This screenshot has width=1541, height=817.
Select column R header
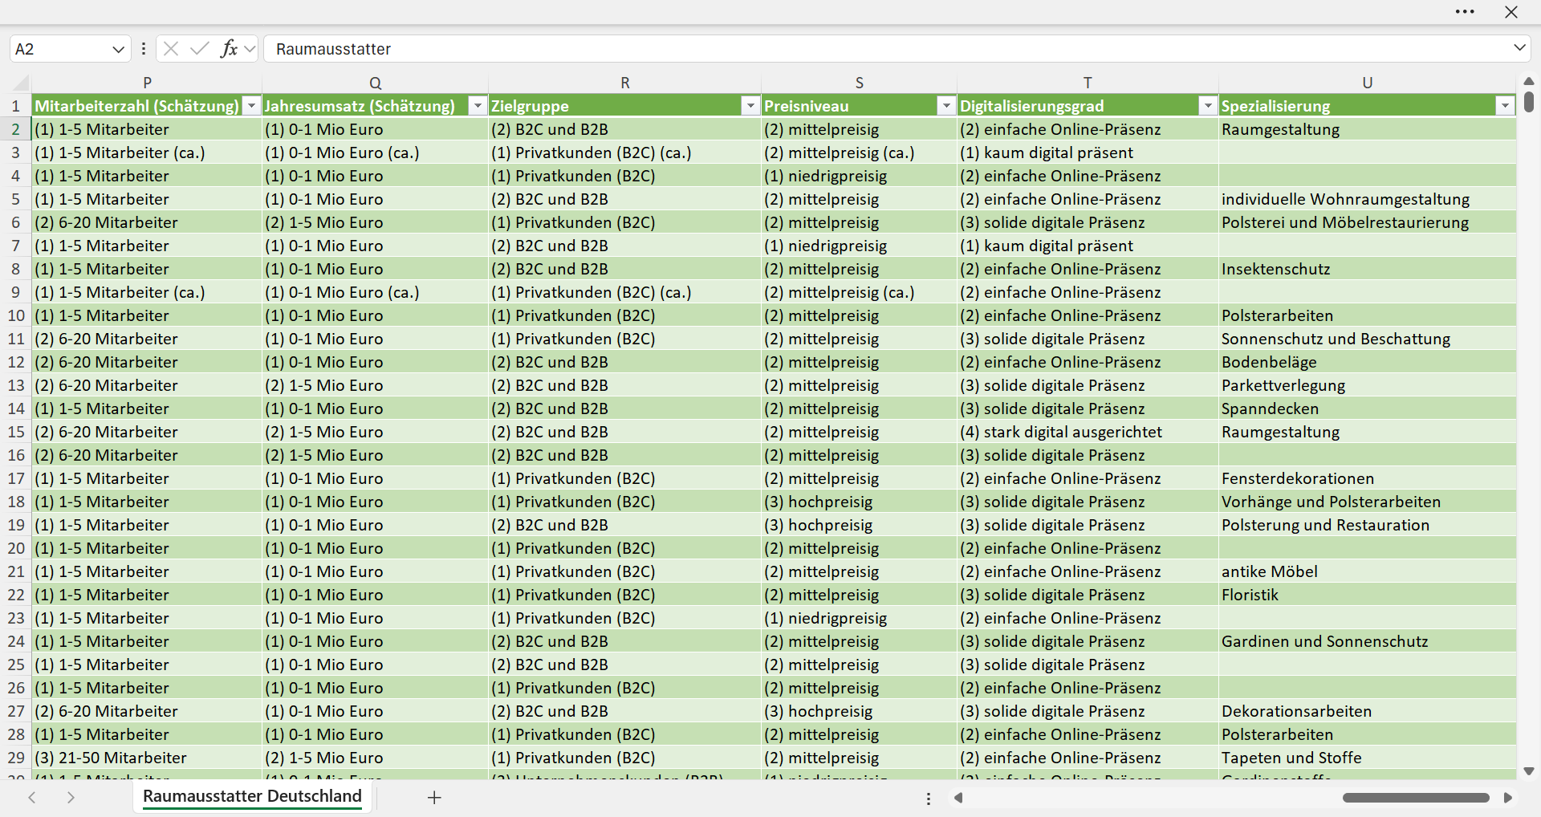coord(624,83)
